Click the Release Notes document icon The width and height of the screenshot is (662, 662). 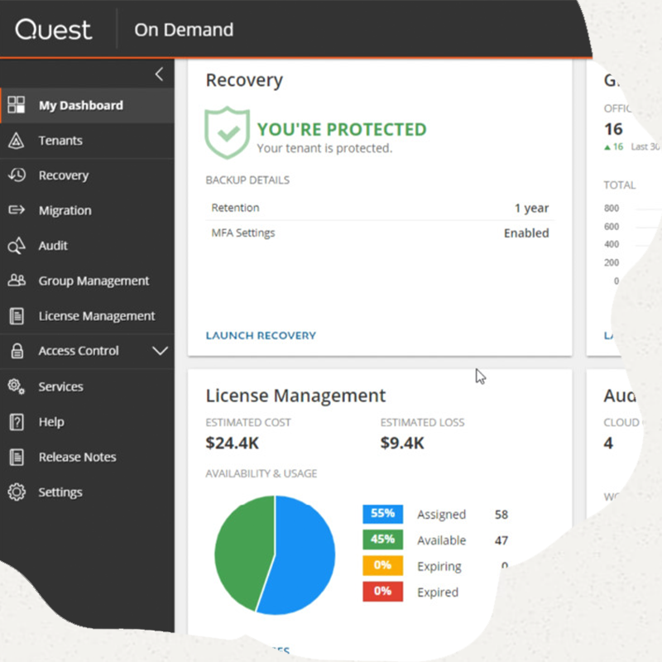pyautogui.click(x=17, y=457)
